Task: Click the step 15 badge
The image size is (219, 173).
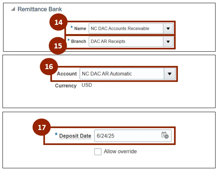Action: [x=58, y=46]
